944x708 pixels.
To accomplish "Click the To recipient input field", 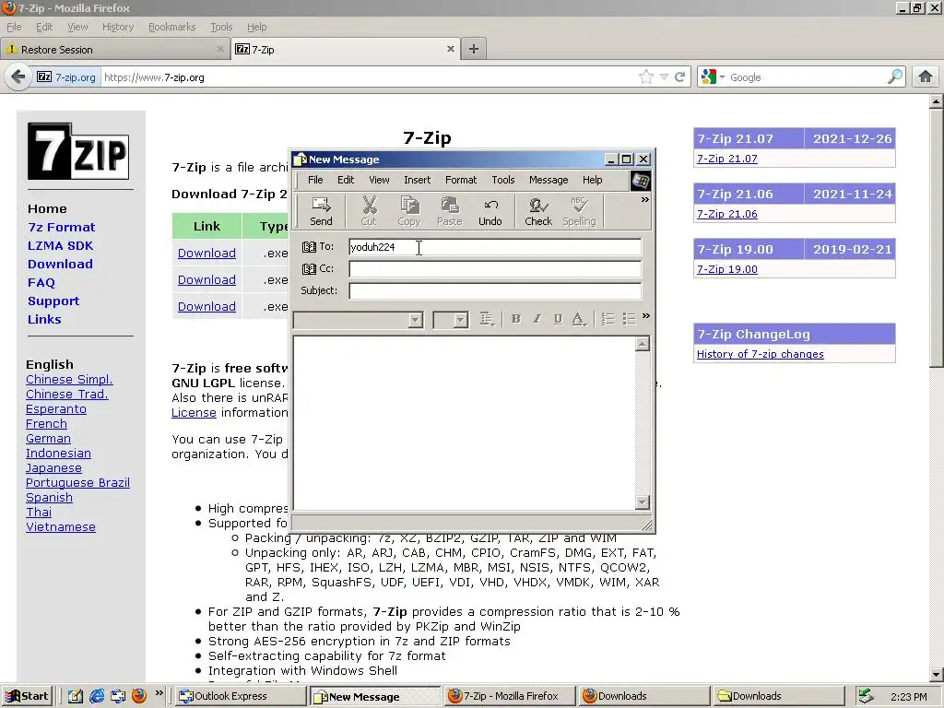I will [x=495, y=247].
